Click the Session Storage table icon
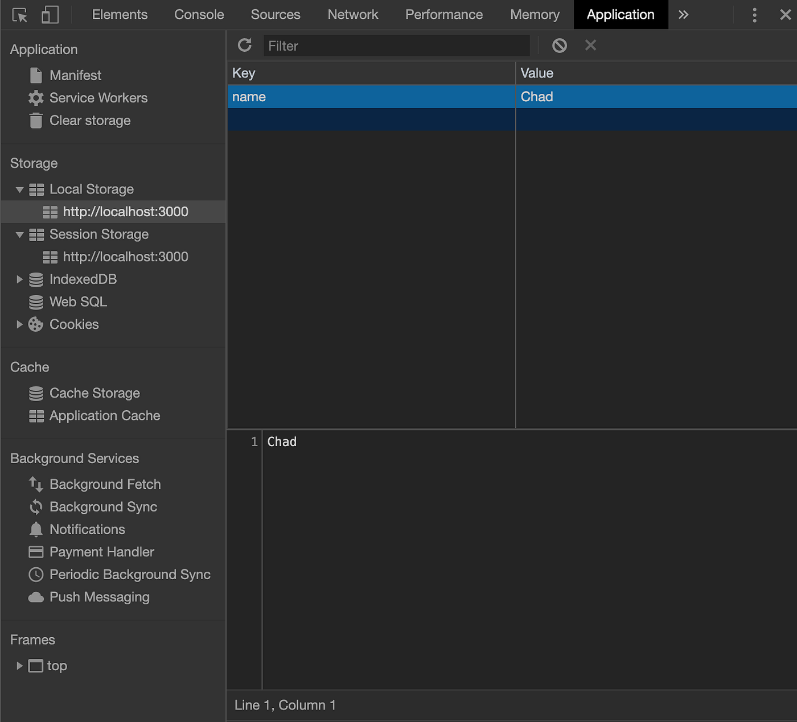Screen dimensions: 797x722 [x=36, y=234]
